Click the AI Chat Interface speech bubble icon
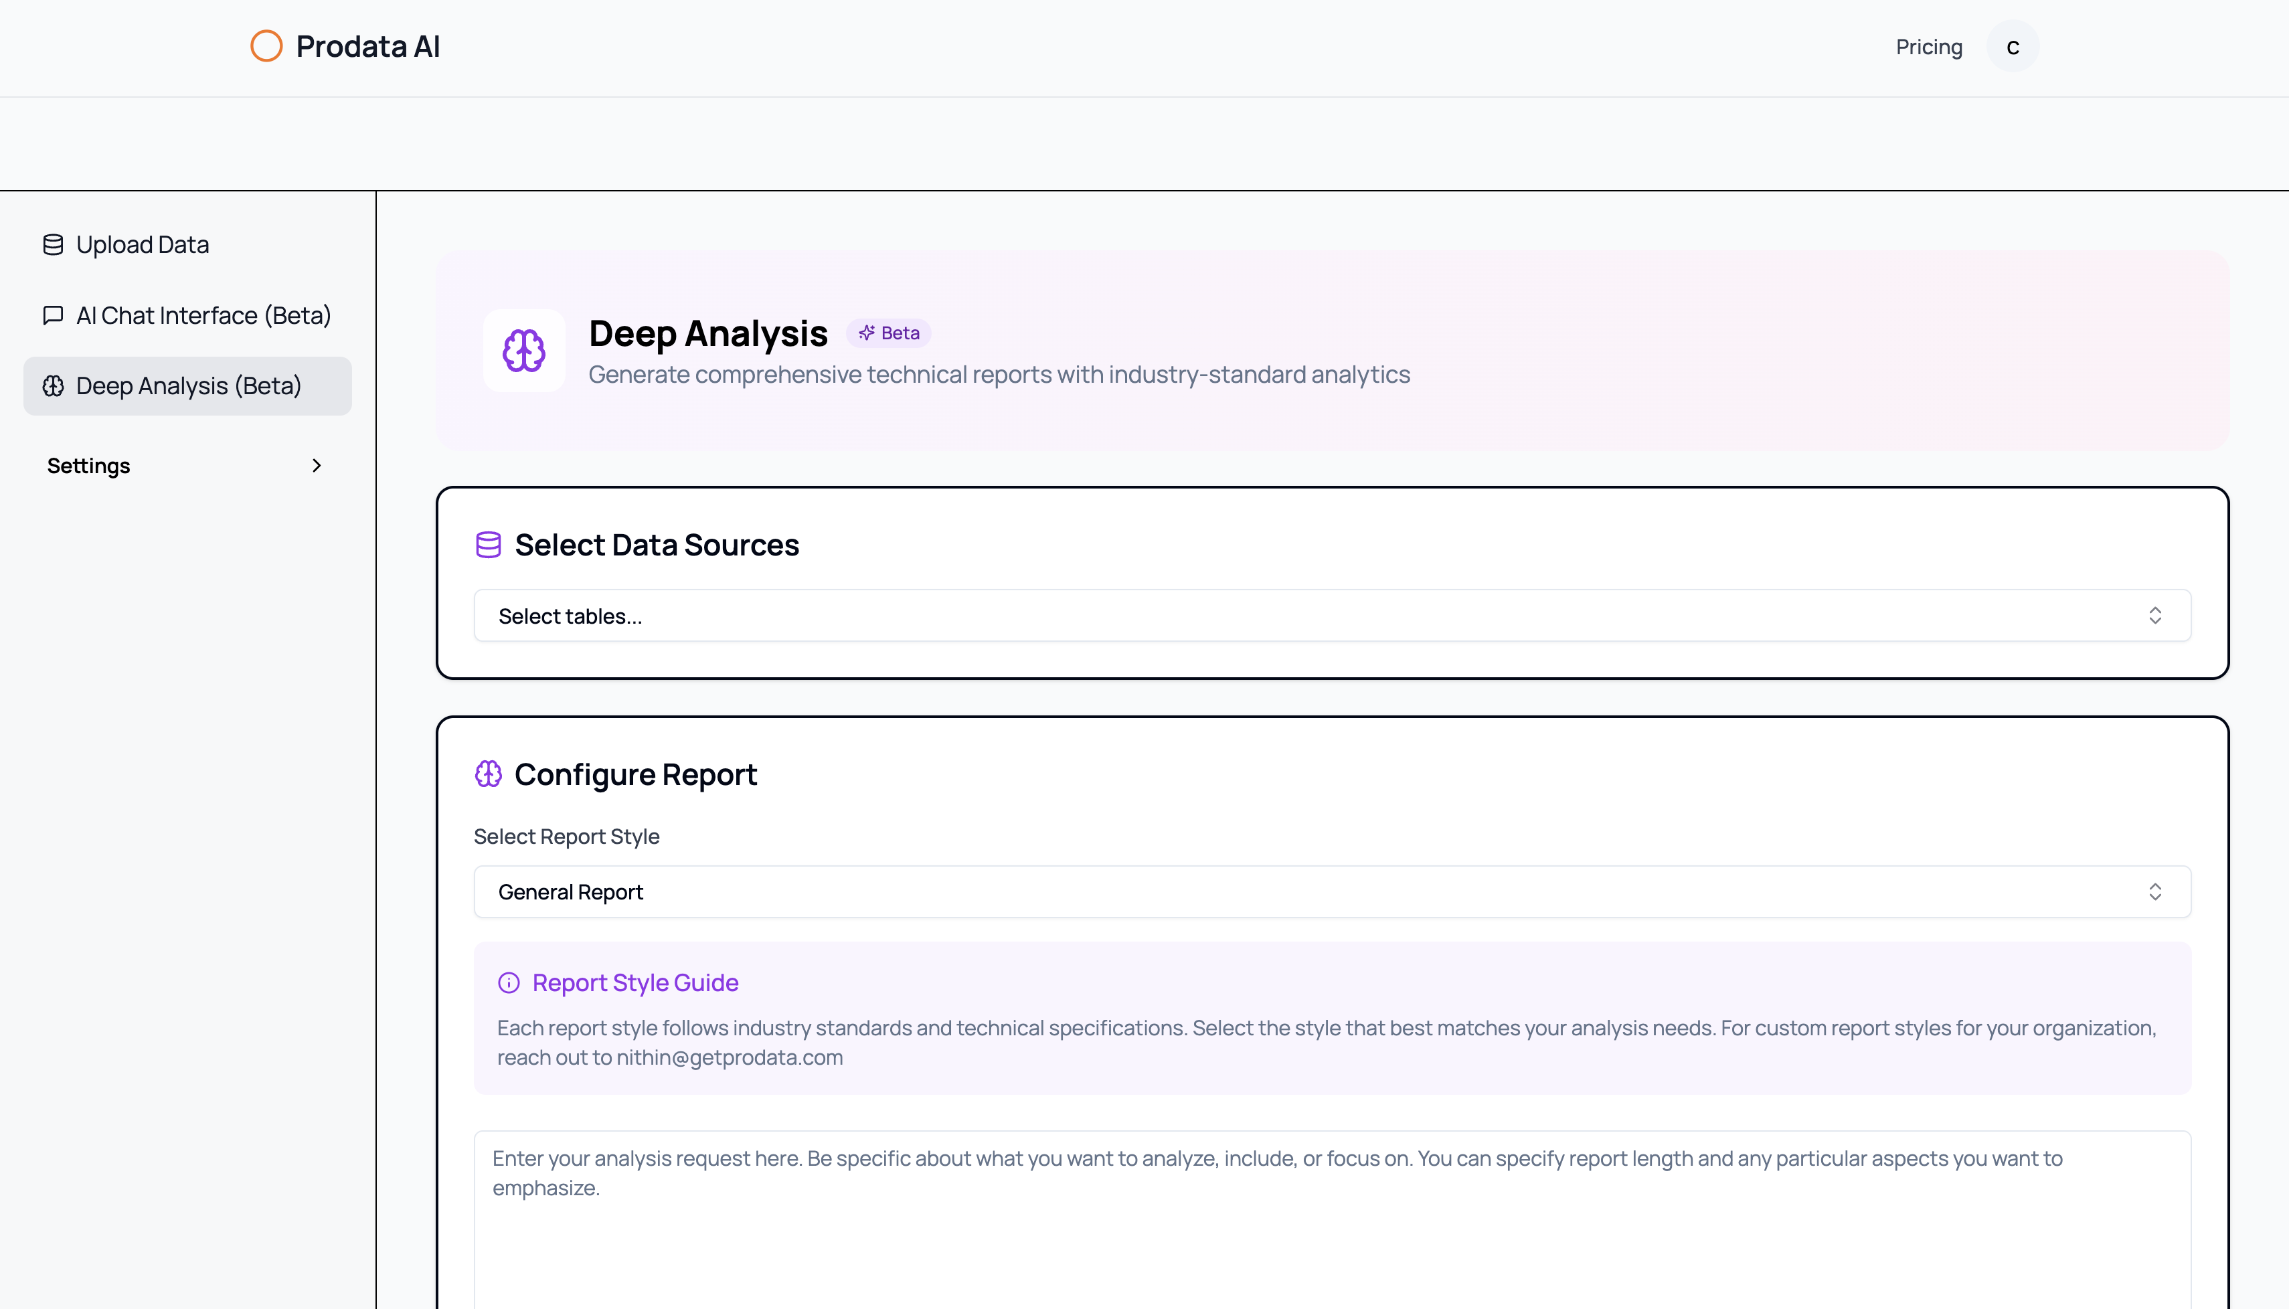The height and width of the screenshot is (1309, 2289). [x=53, y=316]
